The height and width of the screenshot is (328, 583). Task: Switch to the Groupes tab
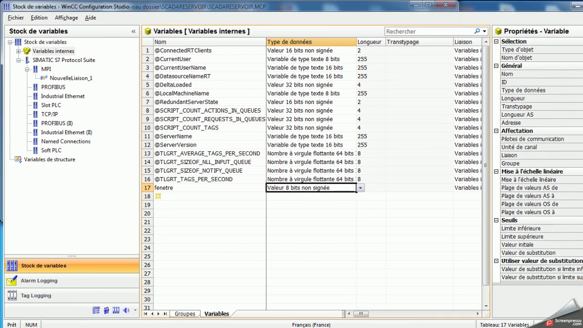(185, 314)
